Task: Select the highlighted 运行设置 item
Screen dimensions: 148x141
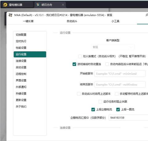Action: [30, 54]
